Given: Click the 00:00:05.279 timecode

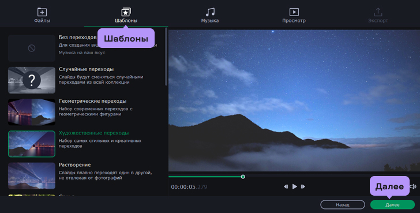Looking at the screenshot, I should pyautogui.click(x=189, y=187).
